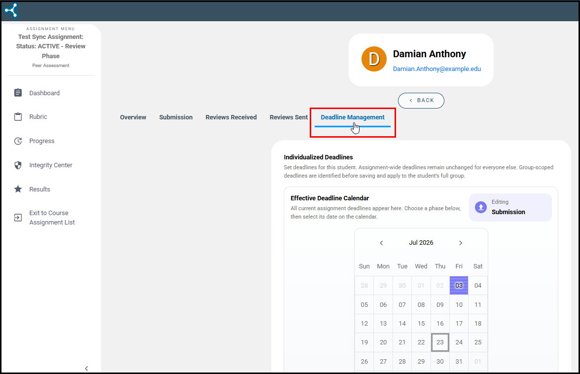Click the Damian Anthony name heading
The image size is (580, 374).
point(429,54)
